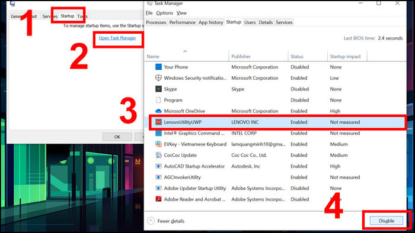The height and width of the screenshot is (233, 415).
Task: Click OK in System Configuration window
Action: click(x=117, y=137)
